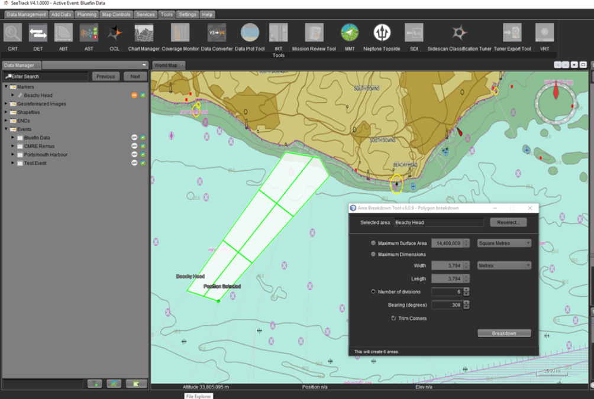Launch the DET tool icon

tap(38, 33)
